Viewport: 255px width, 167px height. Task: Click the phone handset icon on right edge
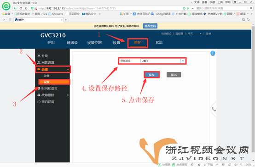pos(214,109)
